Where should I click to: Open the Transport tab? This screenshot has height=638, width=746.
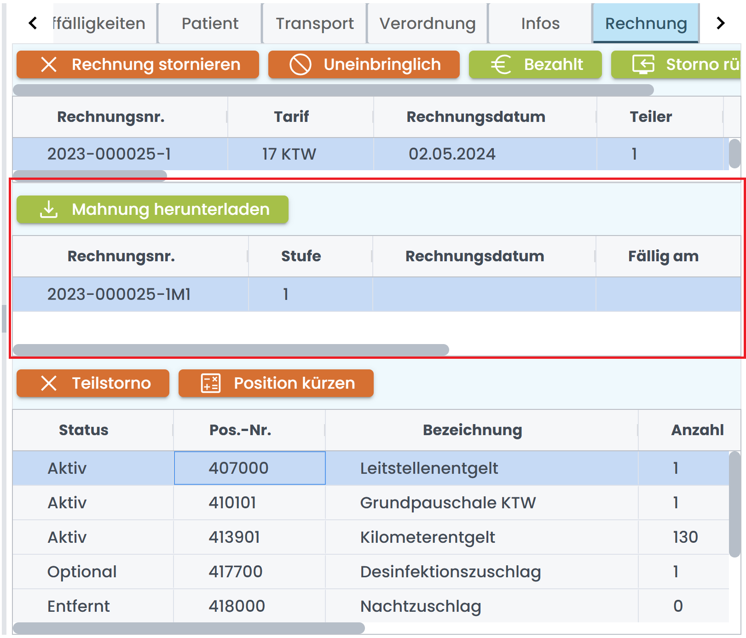315,23
